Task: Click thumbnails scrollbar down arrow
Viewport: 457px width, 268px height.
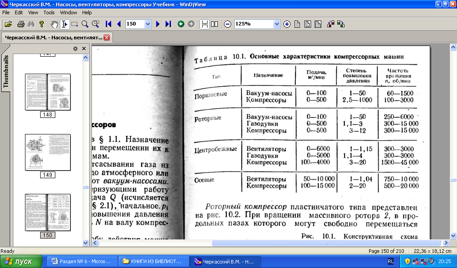Action: [x=85, y=243]
